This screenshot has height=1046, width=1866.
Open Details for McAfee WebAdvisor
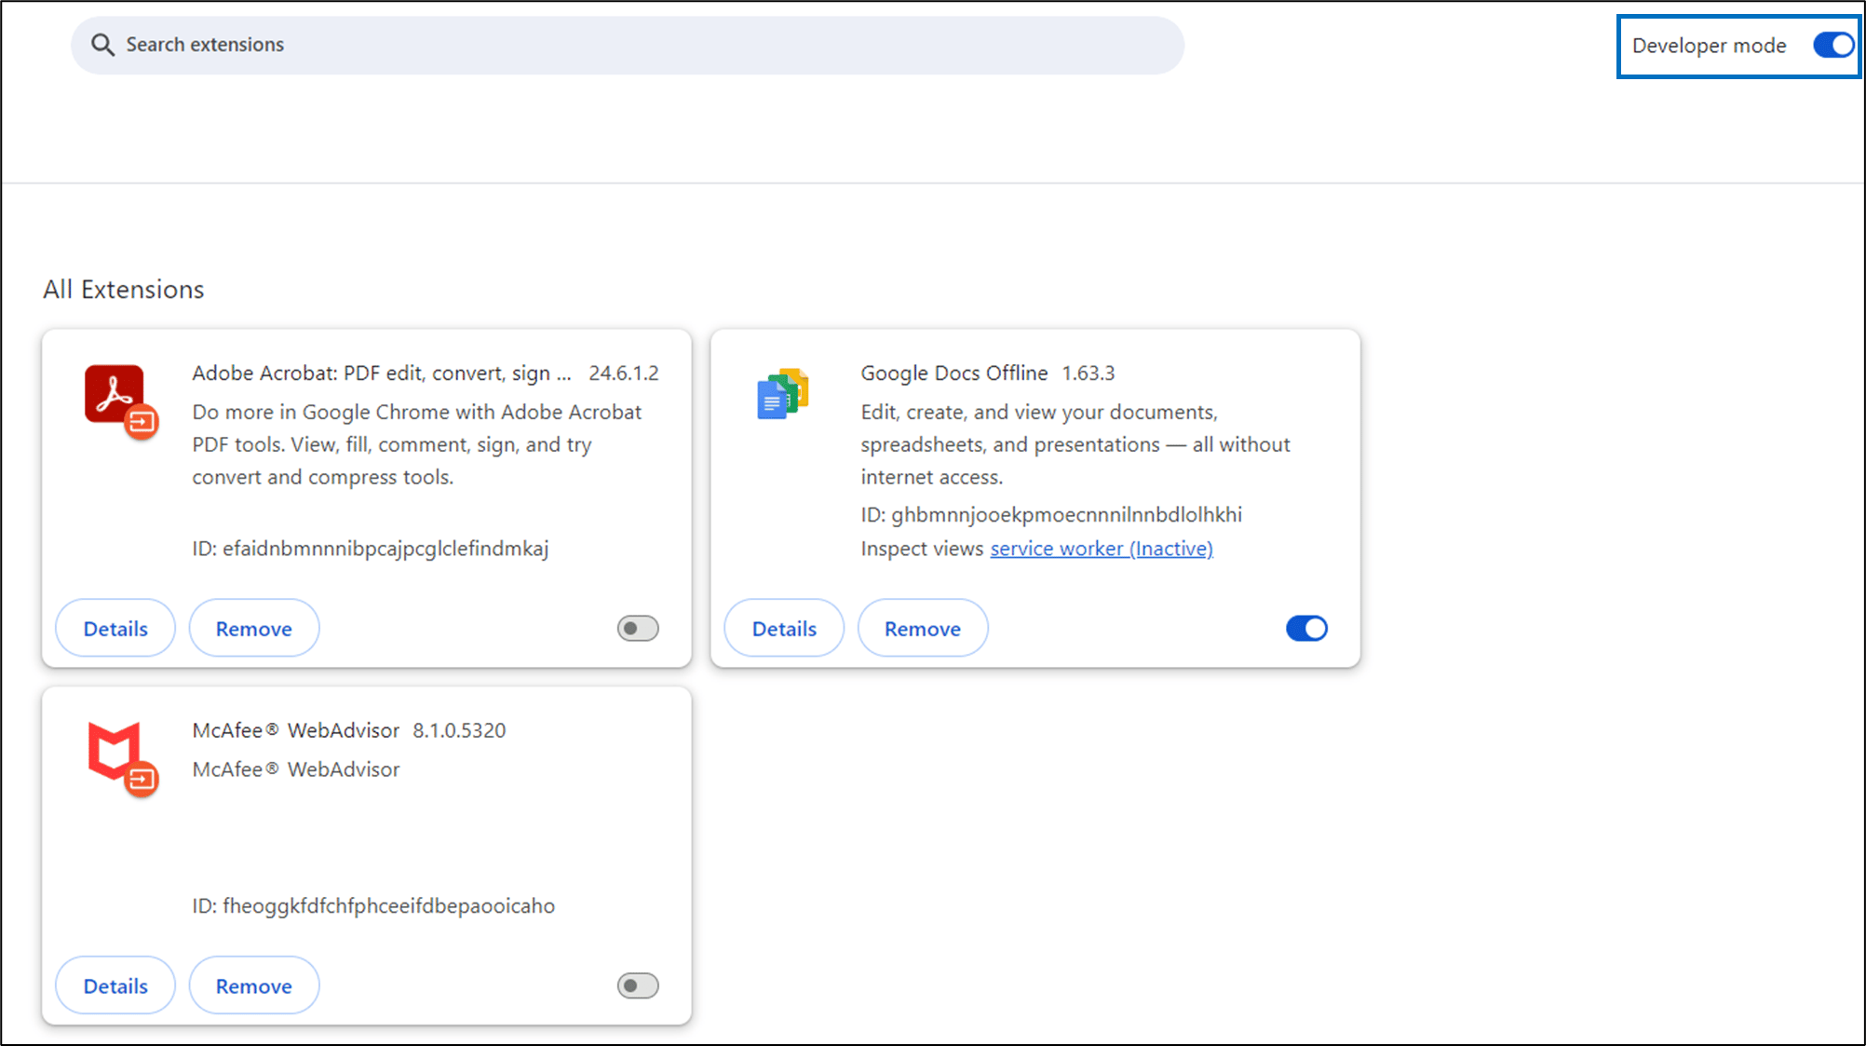pos(115,985)
